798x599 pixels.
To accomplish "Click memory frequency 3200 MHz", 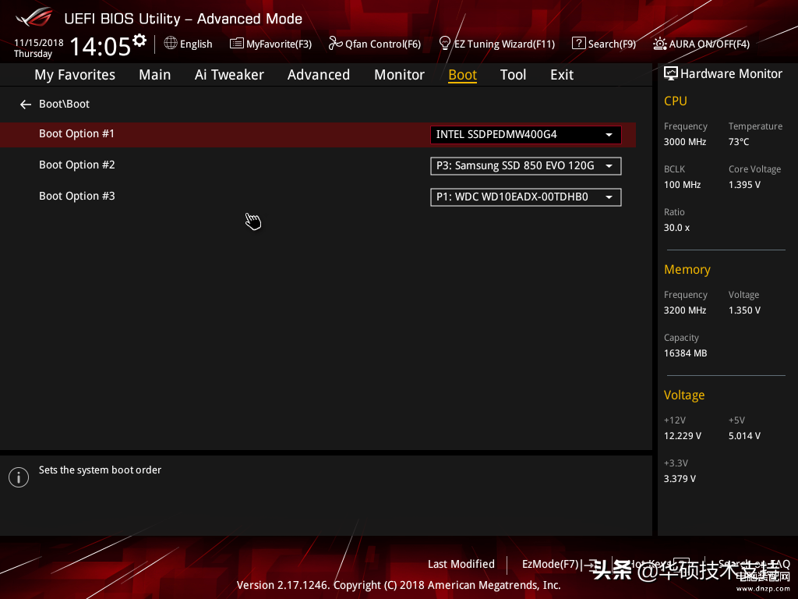I will (x=685, y=310).
